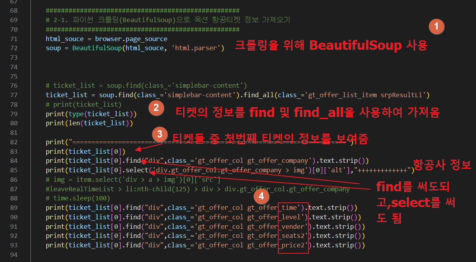This screenshot has height=262, width=476.
Task: Click the '# 2-1. 파이썬 크롤링(BeautifulSoup)' comment line
Action: pos(168,20)
